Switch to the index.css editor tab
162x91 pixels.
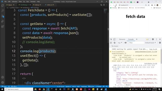point(50,5)
